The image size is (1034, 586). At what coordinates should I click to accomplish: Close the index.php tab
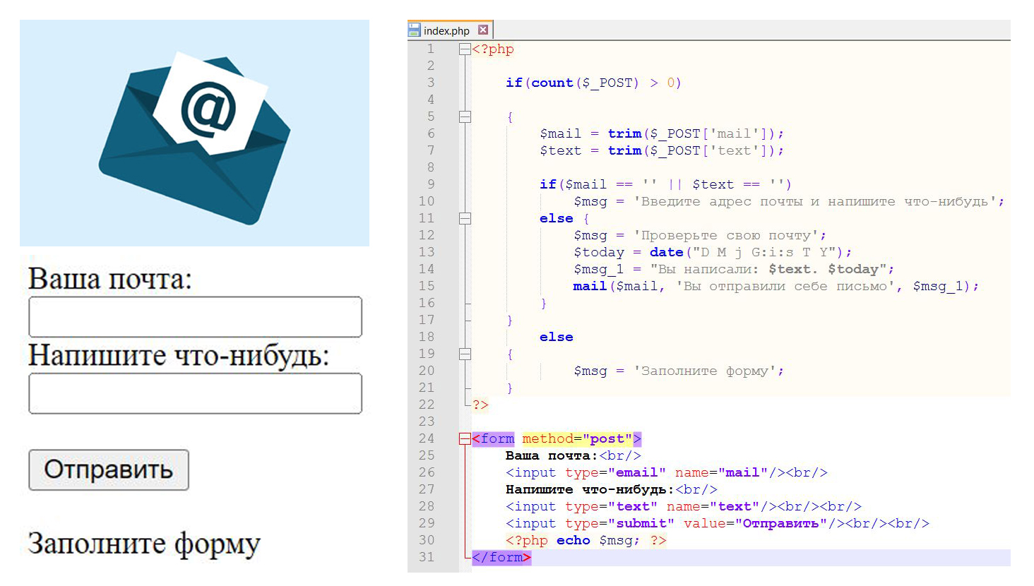(x=483, y=30)
